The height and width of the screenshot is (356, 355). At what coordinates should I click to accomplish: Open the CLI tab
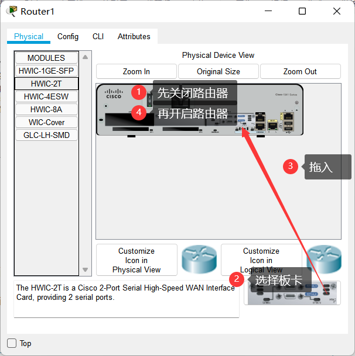click(x=98, y=36)
